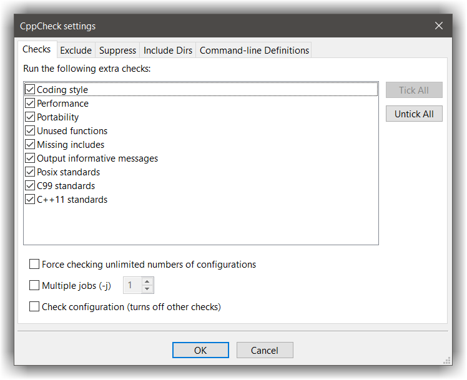Enable Check configuration checkbox
This screenshot has width=467, height=380.
click(35, 307)
